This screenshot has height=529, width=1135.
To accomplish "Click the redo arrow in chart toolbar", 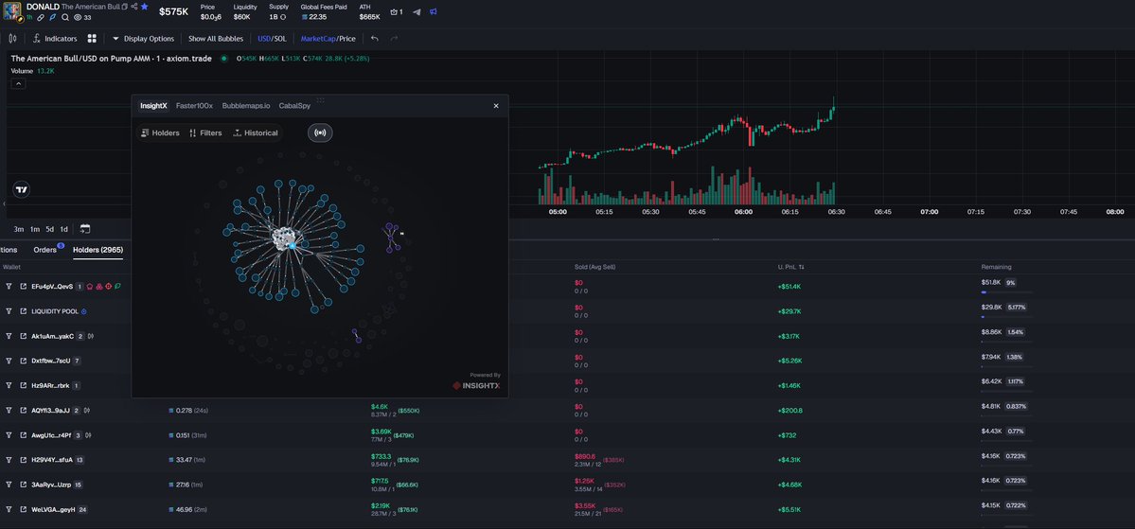I will pyautogui.click(x=395, y=39).
